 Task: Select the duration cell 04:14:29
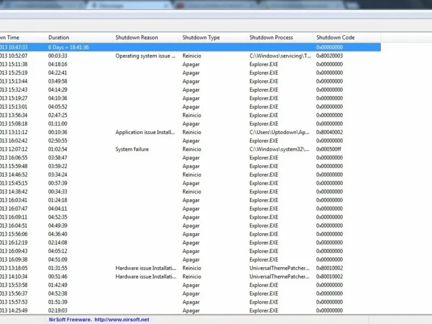[58, 90]
